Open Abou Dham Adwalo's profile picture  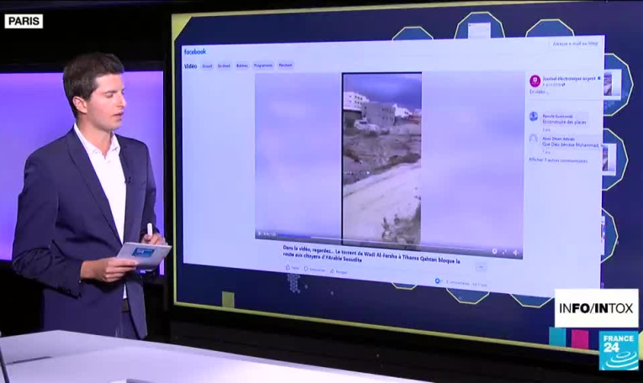(x=533, y=139)
